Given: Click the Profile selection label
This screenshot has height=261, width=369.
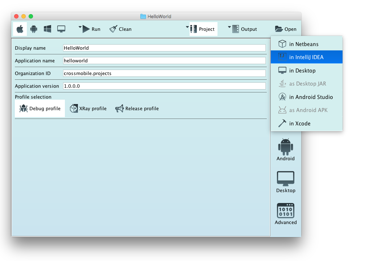Looking at the screenshot, I should 33,97.
